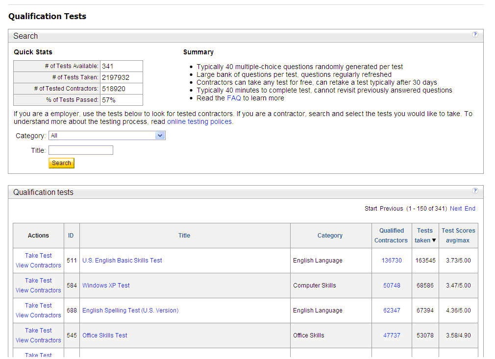The height and width of the screenshot is (359, 495).
Task: Sort table by ID column header
Action: click(71, 236)
